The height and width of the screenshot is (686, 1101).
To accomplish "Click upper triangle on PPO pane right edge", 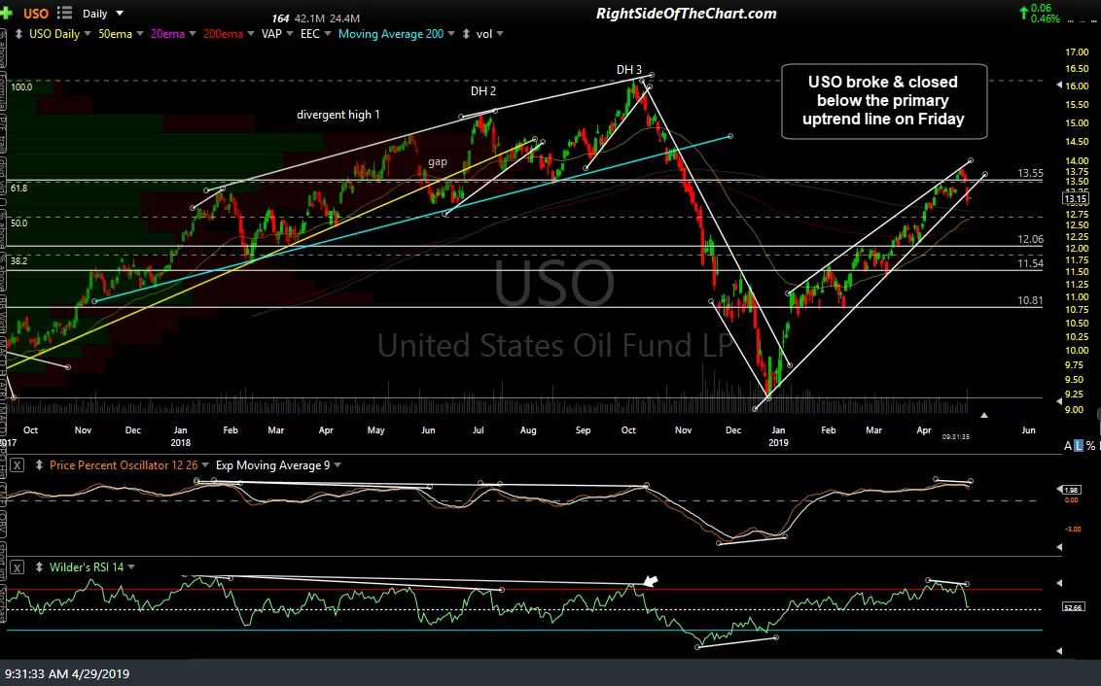I will (x=1059, y=489).
